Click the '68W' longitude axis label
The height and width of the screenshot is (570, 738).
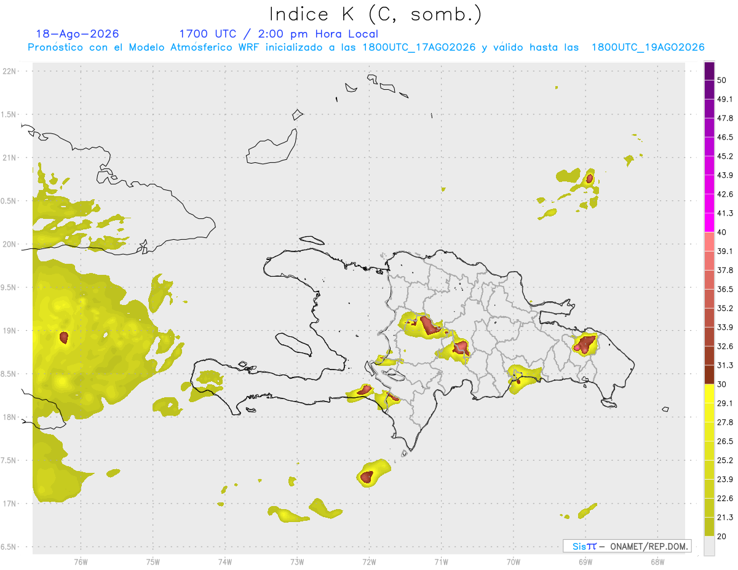pyautogui.click(x=657, y=561)
